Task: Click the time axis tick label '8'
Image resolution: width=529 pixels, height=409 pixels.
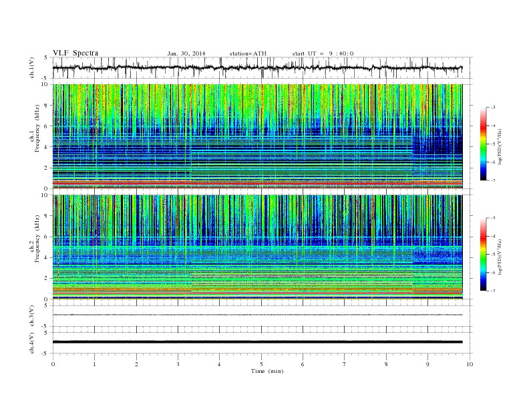Action: tap(386, 364)
